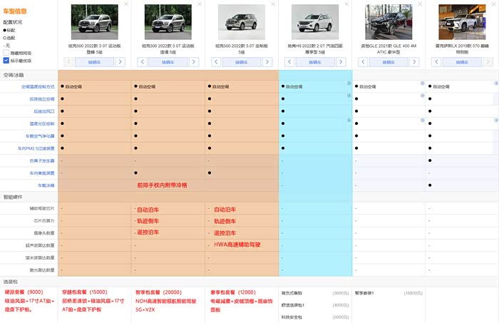
Task: Click 换辆车 button under third Tank 500
Action: (242, 62)
